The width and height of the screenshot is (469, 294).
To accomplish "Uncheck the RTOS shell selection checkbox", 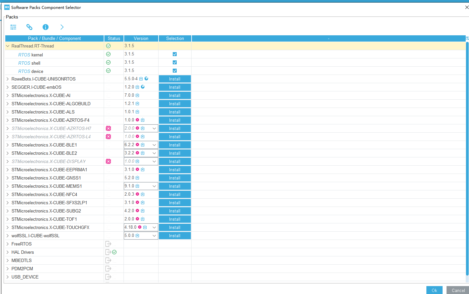I will point(175,62).
